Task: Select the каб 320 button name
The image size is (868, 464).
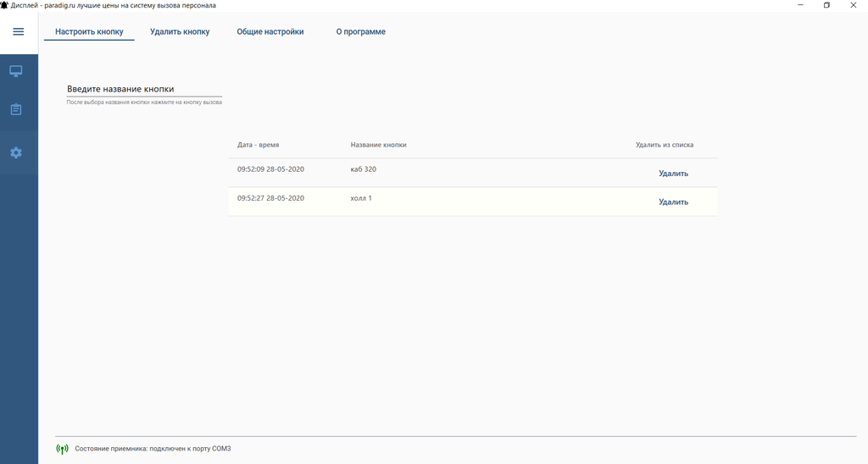Action: tap(363, 169)
